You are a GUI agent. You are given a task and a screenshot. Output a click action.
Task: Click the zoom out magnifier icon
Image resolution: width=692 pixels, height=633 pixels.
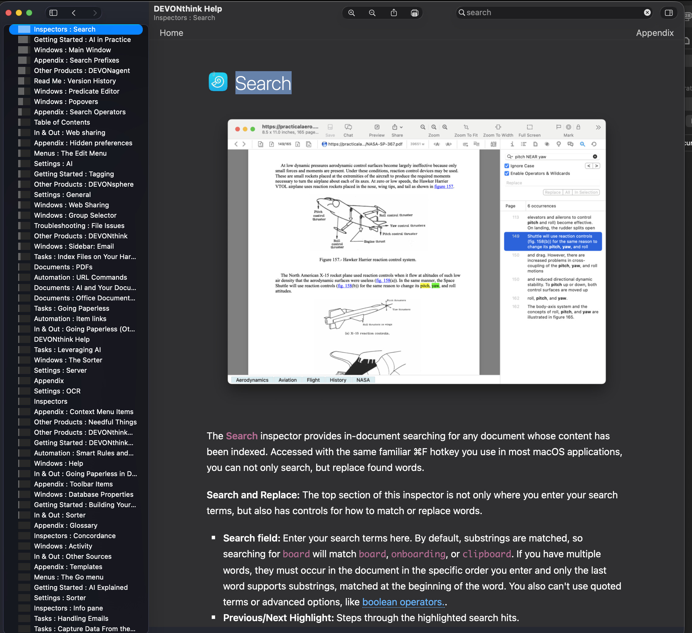click(372, 13)
